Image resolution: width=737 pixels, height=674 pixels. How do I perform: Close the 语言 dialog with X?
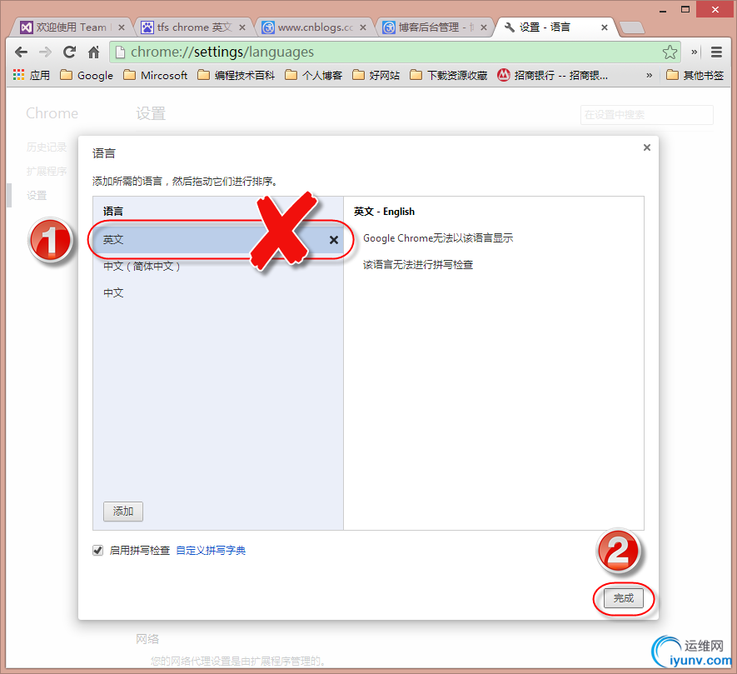(x=647, y=147)
